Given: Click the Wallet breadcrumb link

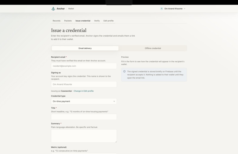Looking at the screenshot, I should coord(71,9).
